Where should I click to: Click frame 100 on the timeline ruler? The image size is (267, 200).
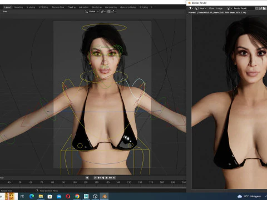pos(75,182)
